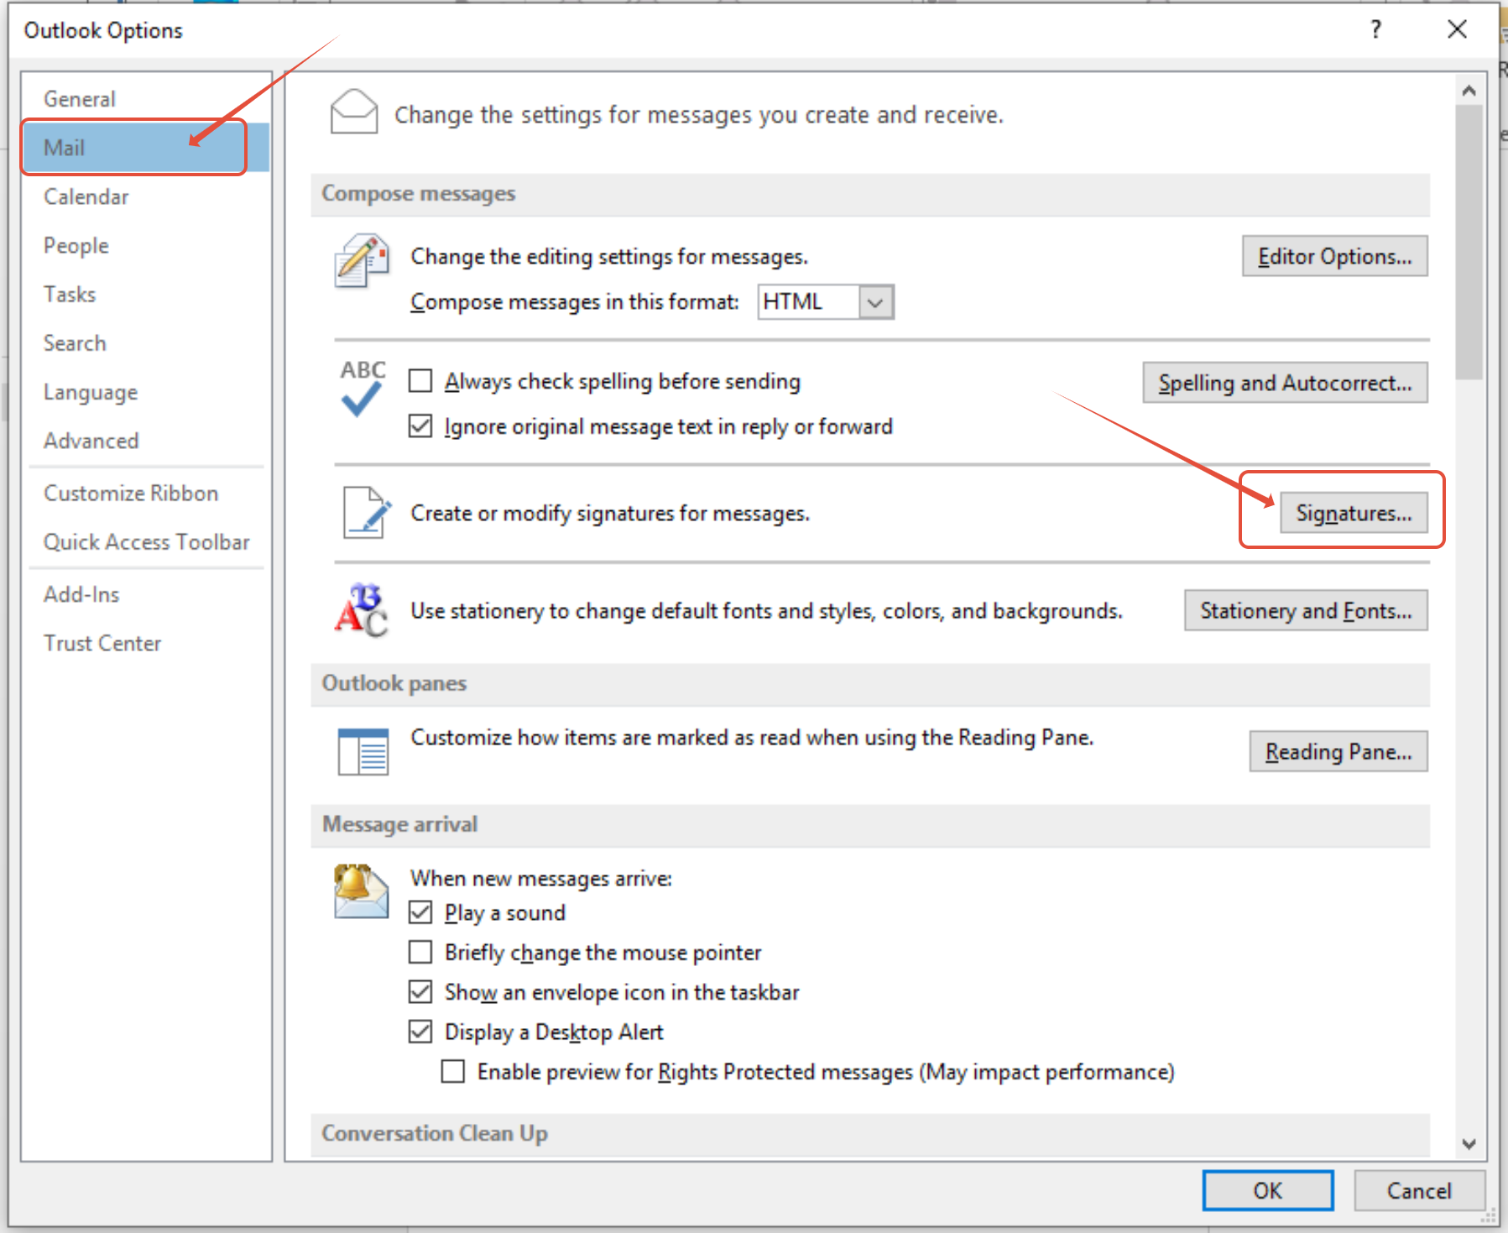Go to Customize Ribbon settings
1508x1233 pixels.
tap(145, 493)
